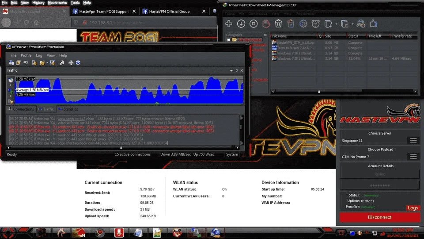Sort IDM list by Time left column
The width and height of the screenshot is (424, 239).
[379, 36]
